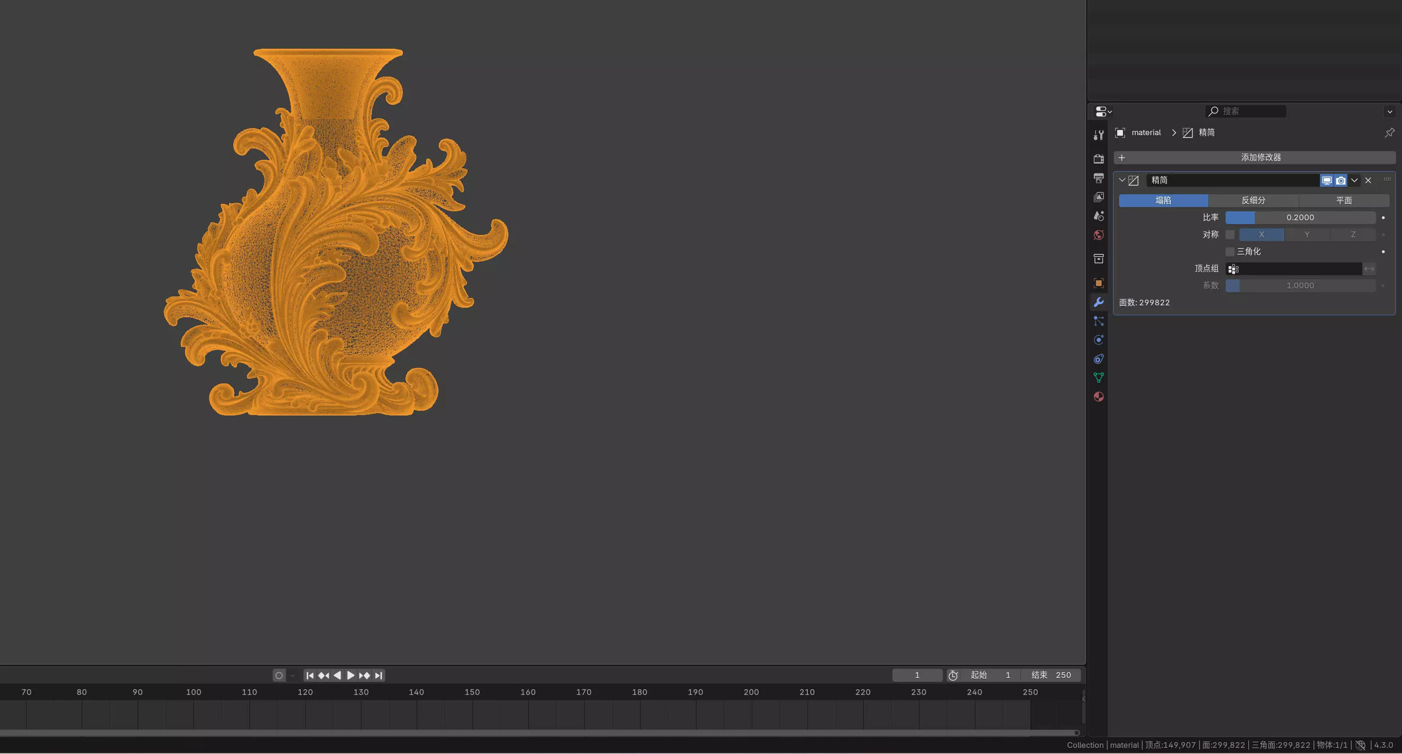Open the Object Data properties tab
This screenshot has height=754, width=1402.
pyautogui.click(x=1098, y=378)
